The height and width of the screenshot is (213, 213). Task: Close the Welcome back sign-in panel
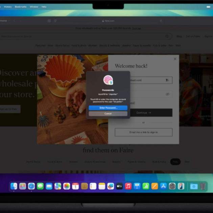[x=175, y=59]
